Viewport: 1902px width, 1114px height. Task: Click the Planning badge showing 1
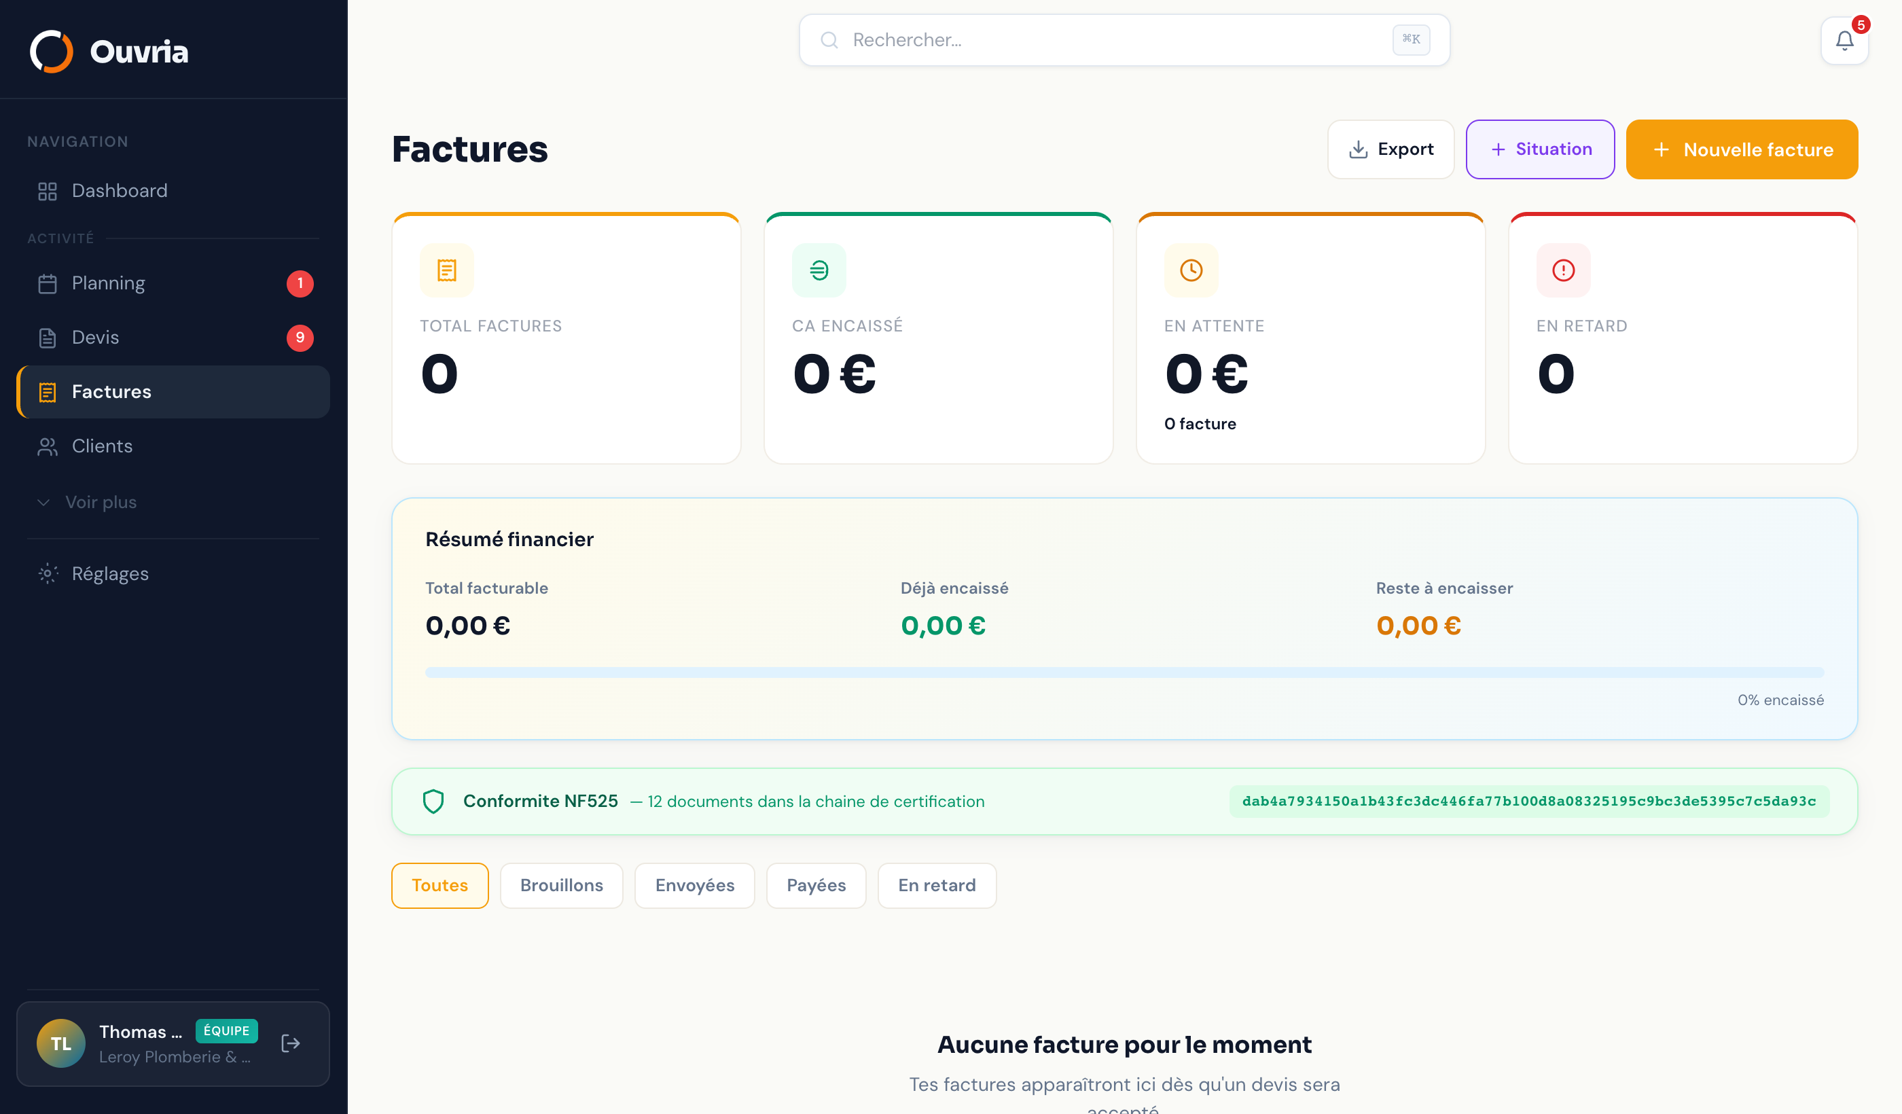pos(300,284)
